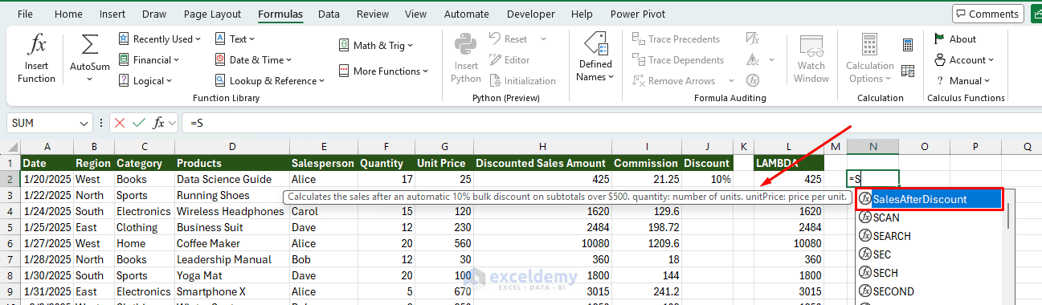Click the AutoSum sigma icon
The width and height of the screenshot is (1042, 305).
coord(90,45)
